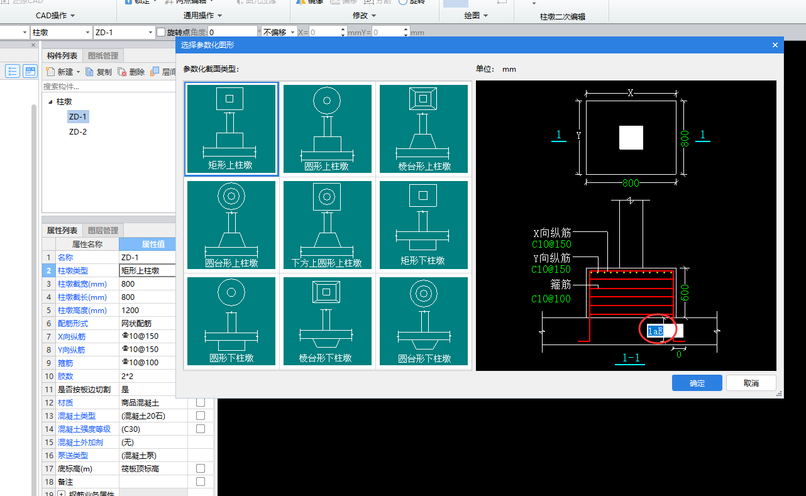Tick the checkbox in the 底标高 row

201,468
